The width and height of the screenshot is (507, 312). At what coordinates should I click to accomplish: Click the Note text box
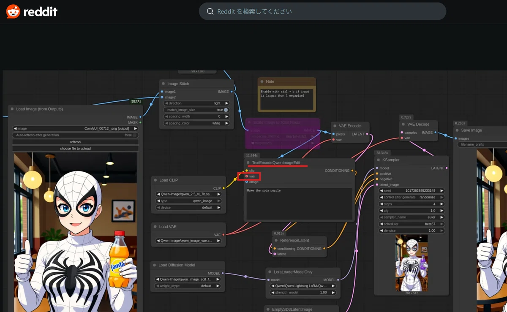point(287,99)
